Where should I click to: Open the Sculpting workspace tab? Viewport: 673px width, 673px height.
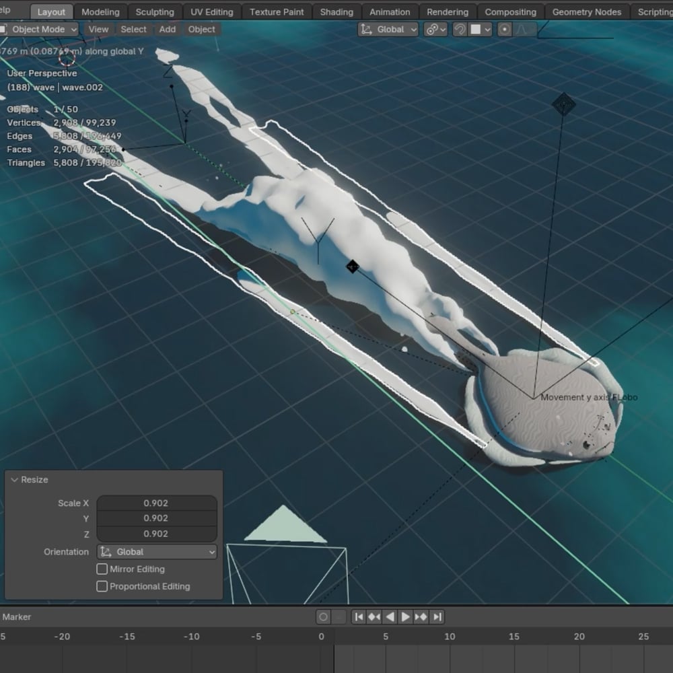[x=155, y=12]
